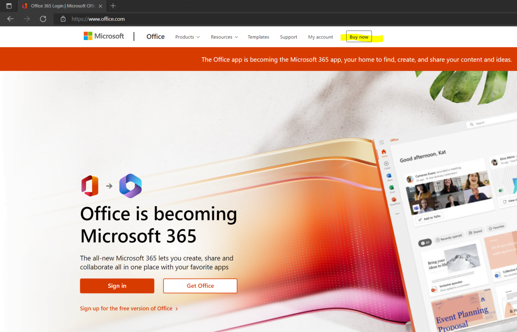This screenshot has height=332, width=517.
Task: Toggle the Favorites filter pill
Action: click(496, 228)
